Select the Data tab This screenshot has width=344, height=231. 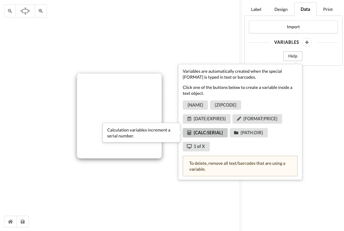[305, 9]
